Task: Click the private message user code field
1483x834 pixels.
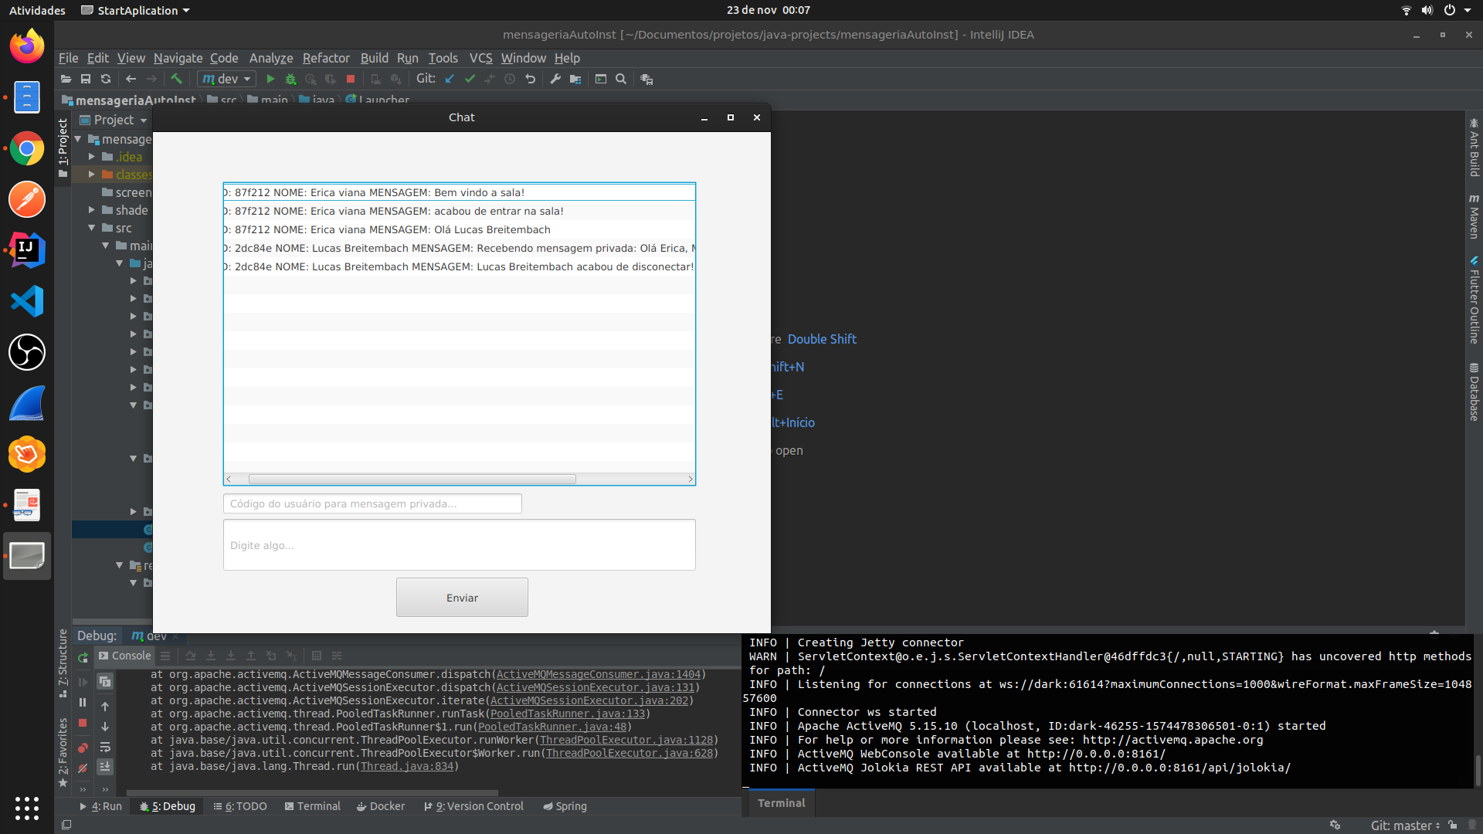Action: pyautogui.click(x=372, y=503)
